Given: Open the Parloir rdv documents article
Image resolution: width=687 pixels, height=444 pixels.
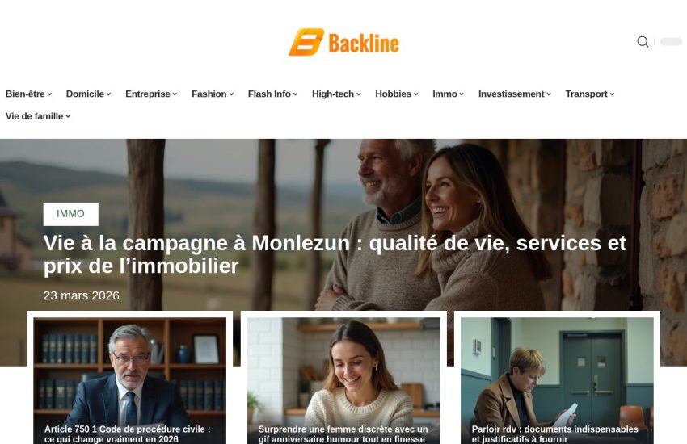Looking at the screenshot, I should 554,434.
